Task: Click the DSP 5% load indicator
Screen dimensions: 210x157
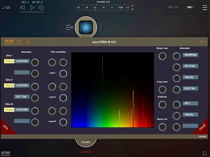Action: click(x=173, y=7)
